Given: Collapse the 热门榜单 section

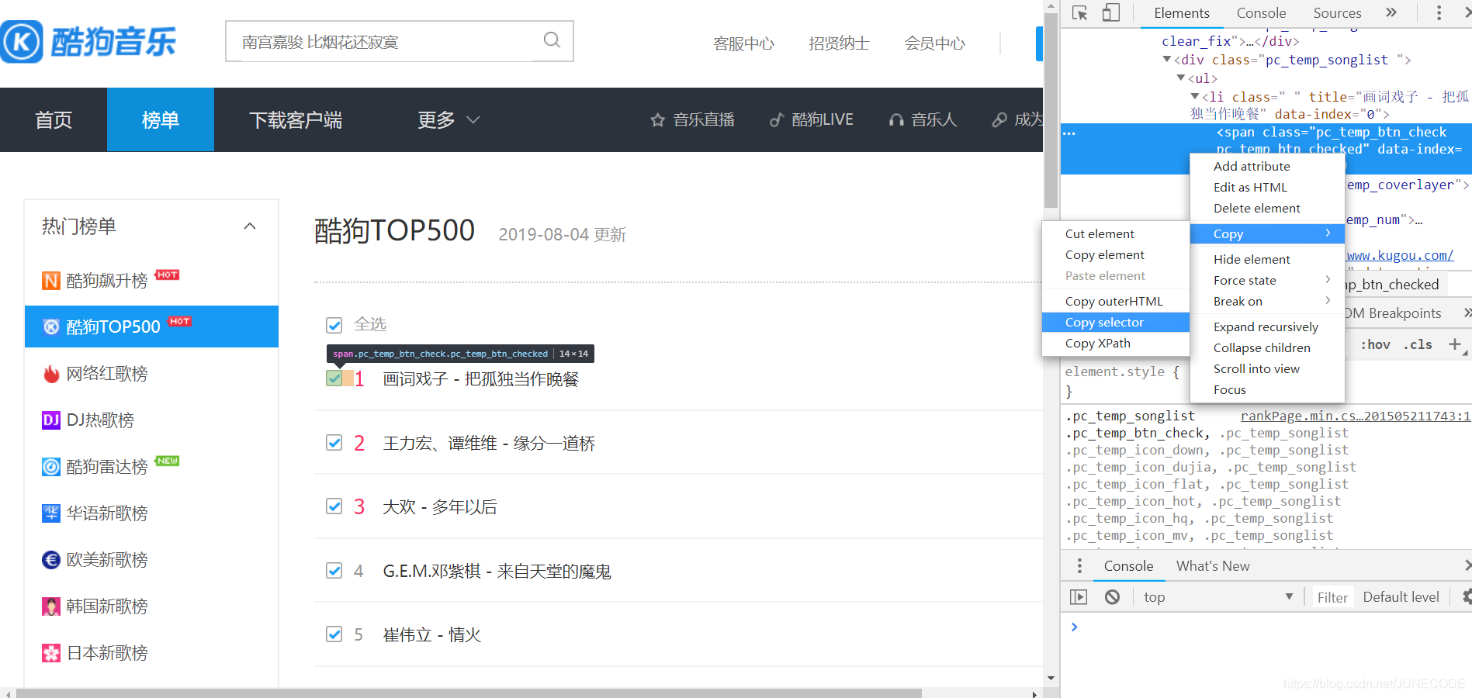Looking at the screenshot, I should coord(250,226).
